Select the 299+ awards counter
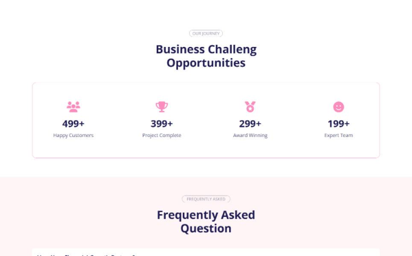 [x=250, y=124]
